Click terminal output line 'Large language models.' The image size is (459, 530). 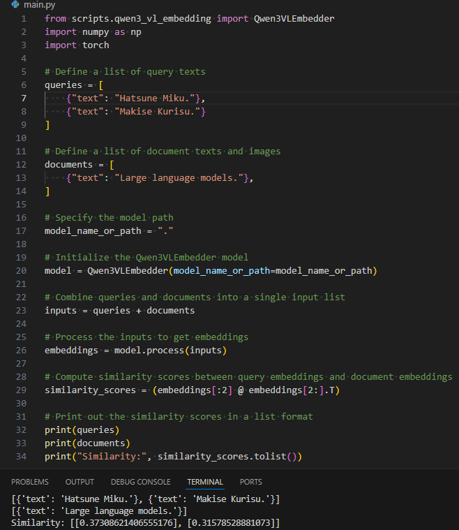(99, 511)
